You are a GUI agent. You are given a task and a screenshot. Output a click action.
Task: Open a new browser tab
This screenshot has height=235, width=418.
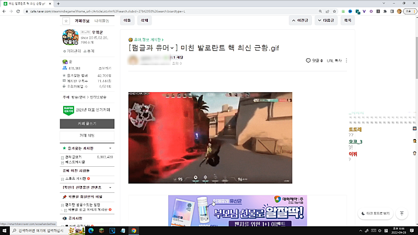click(58, 4)
